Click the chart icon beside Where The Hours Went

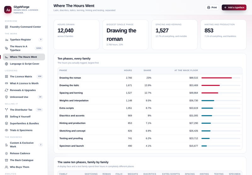pos(6,57)
